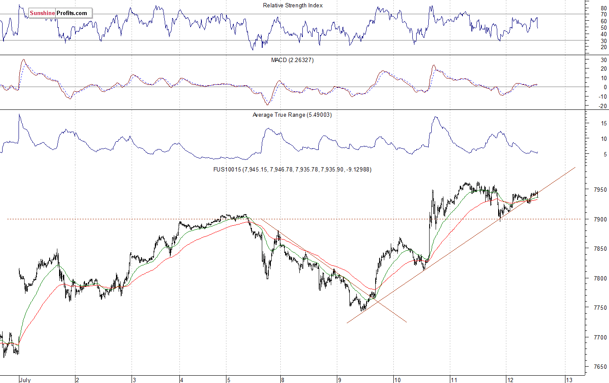Click date axis label 11
This screenshot has height=383, width=609.
tap(454, 380)
